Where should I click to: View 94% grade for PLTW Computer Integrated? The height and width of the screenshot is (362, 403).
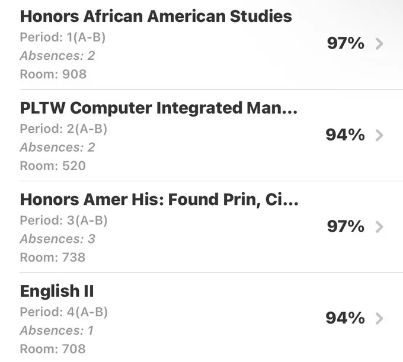(x=345, y=135)
